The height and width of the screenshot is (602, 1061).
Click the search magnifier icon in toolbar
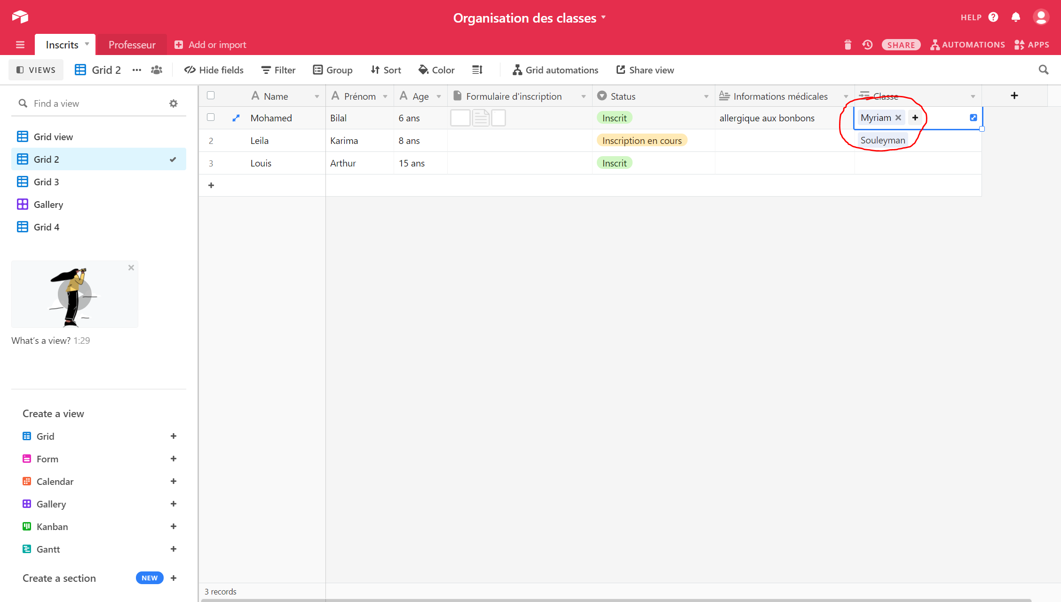tap(1043, 70)
